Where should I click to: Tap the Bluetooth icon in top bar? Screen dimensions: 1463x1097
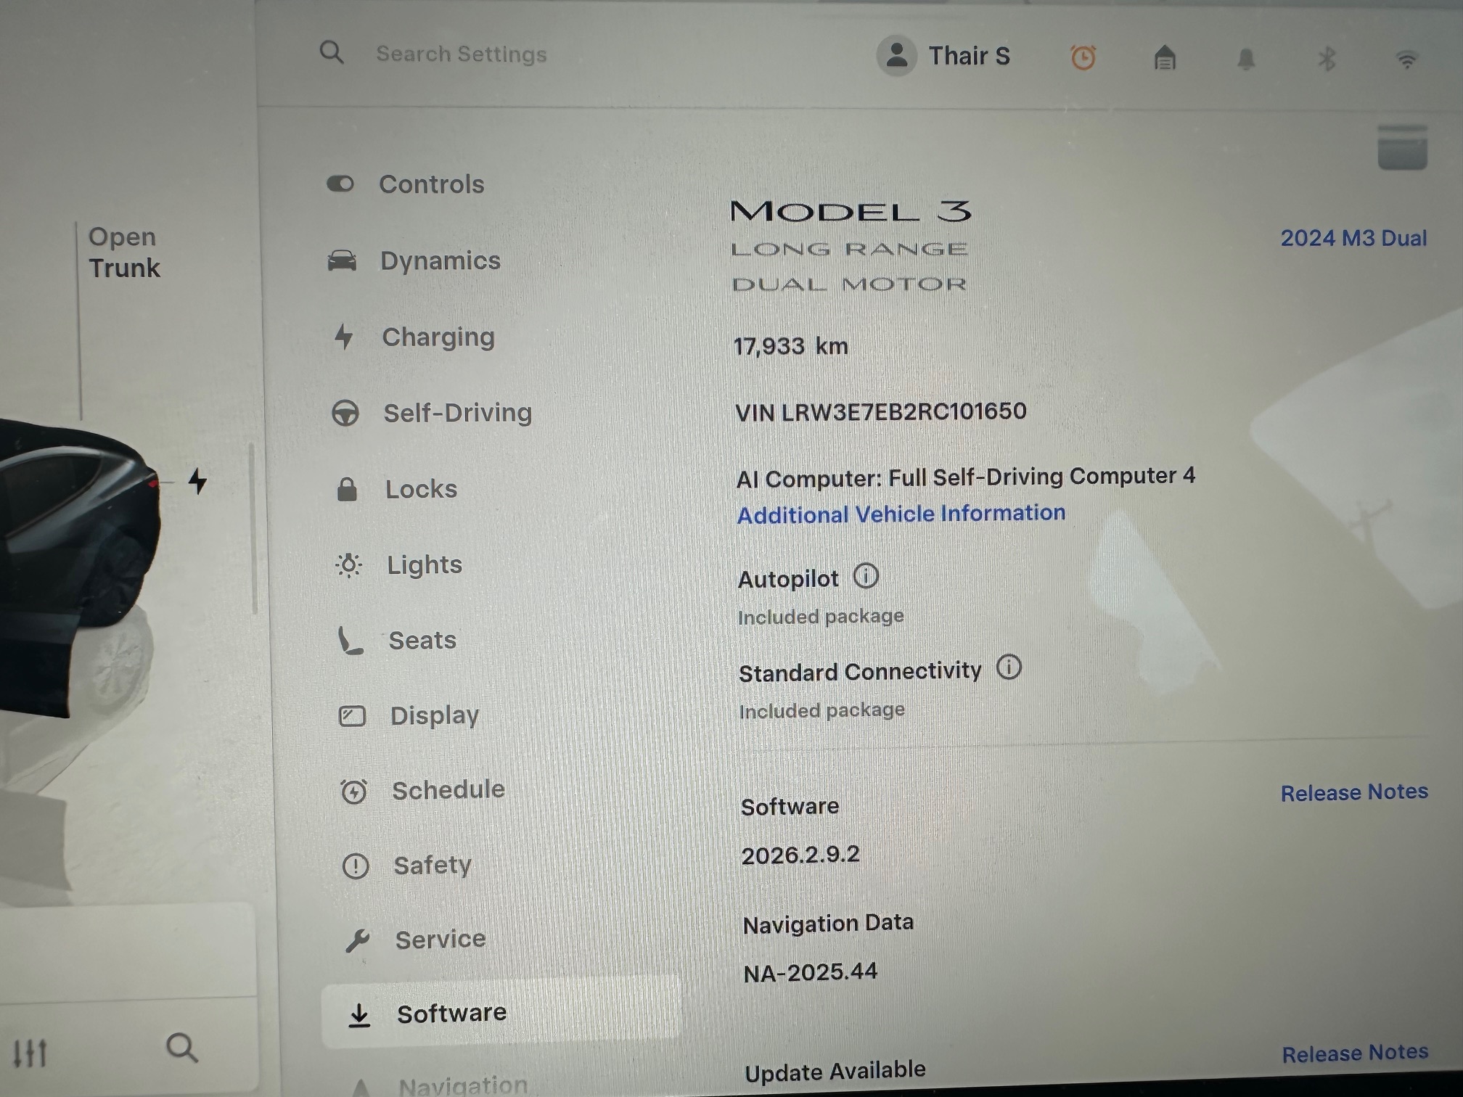(1327, 59)
